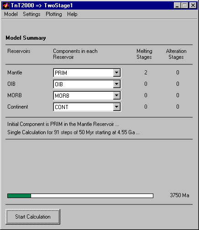Viewport: 199px width, 230px height.
Task: Select the PRIM combo box field
Action: pos(87,73)
